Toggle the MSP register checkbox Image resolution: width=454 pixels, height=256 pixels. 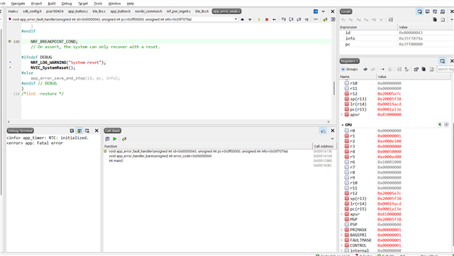[347, 219]
